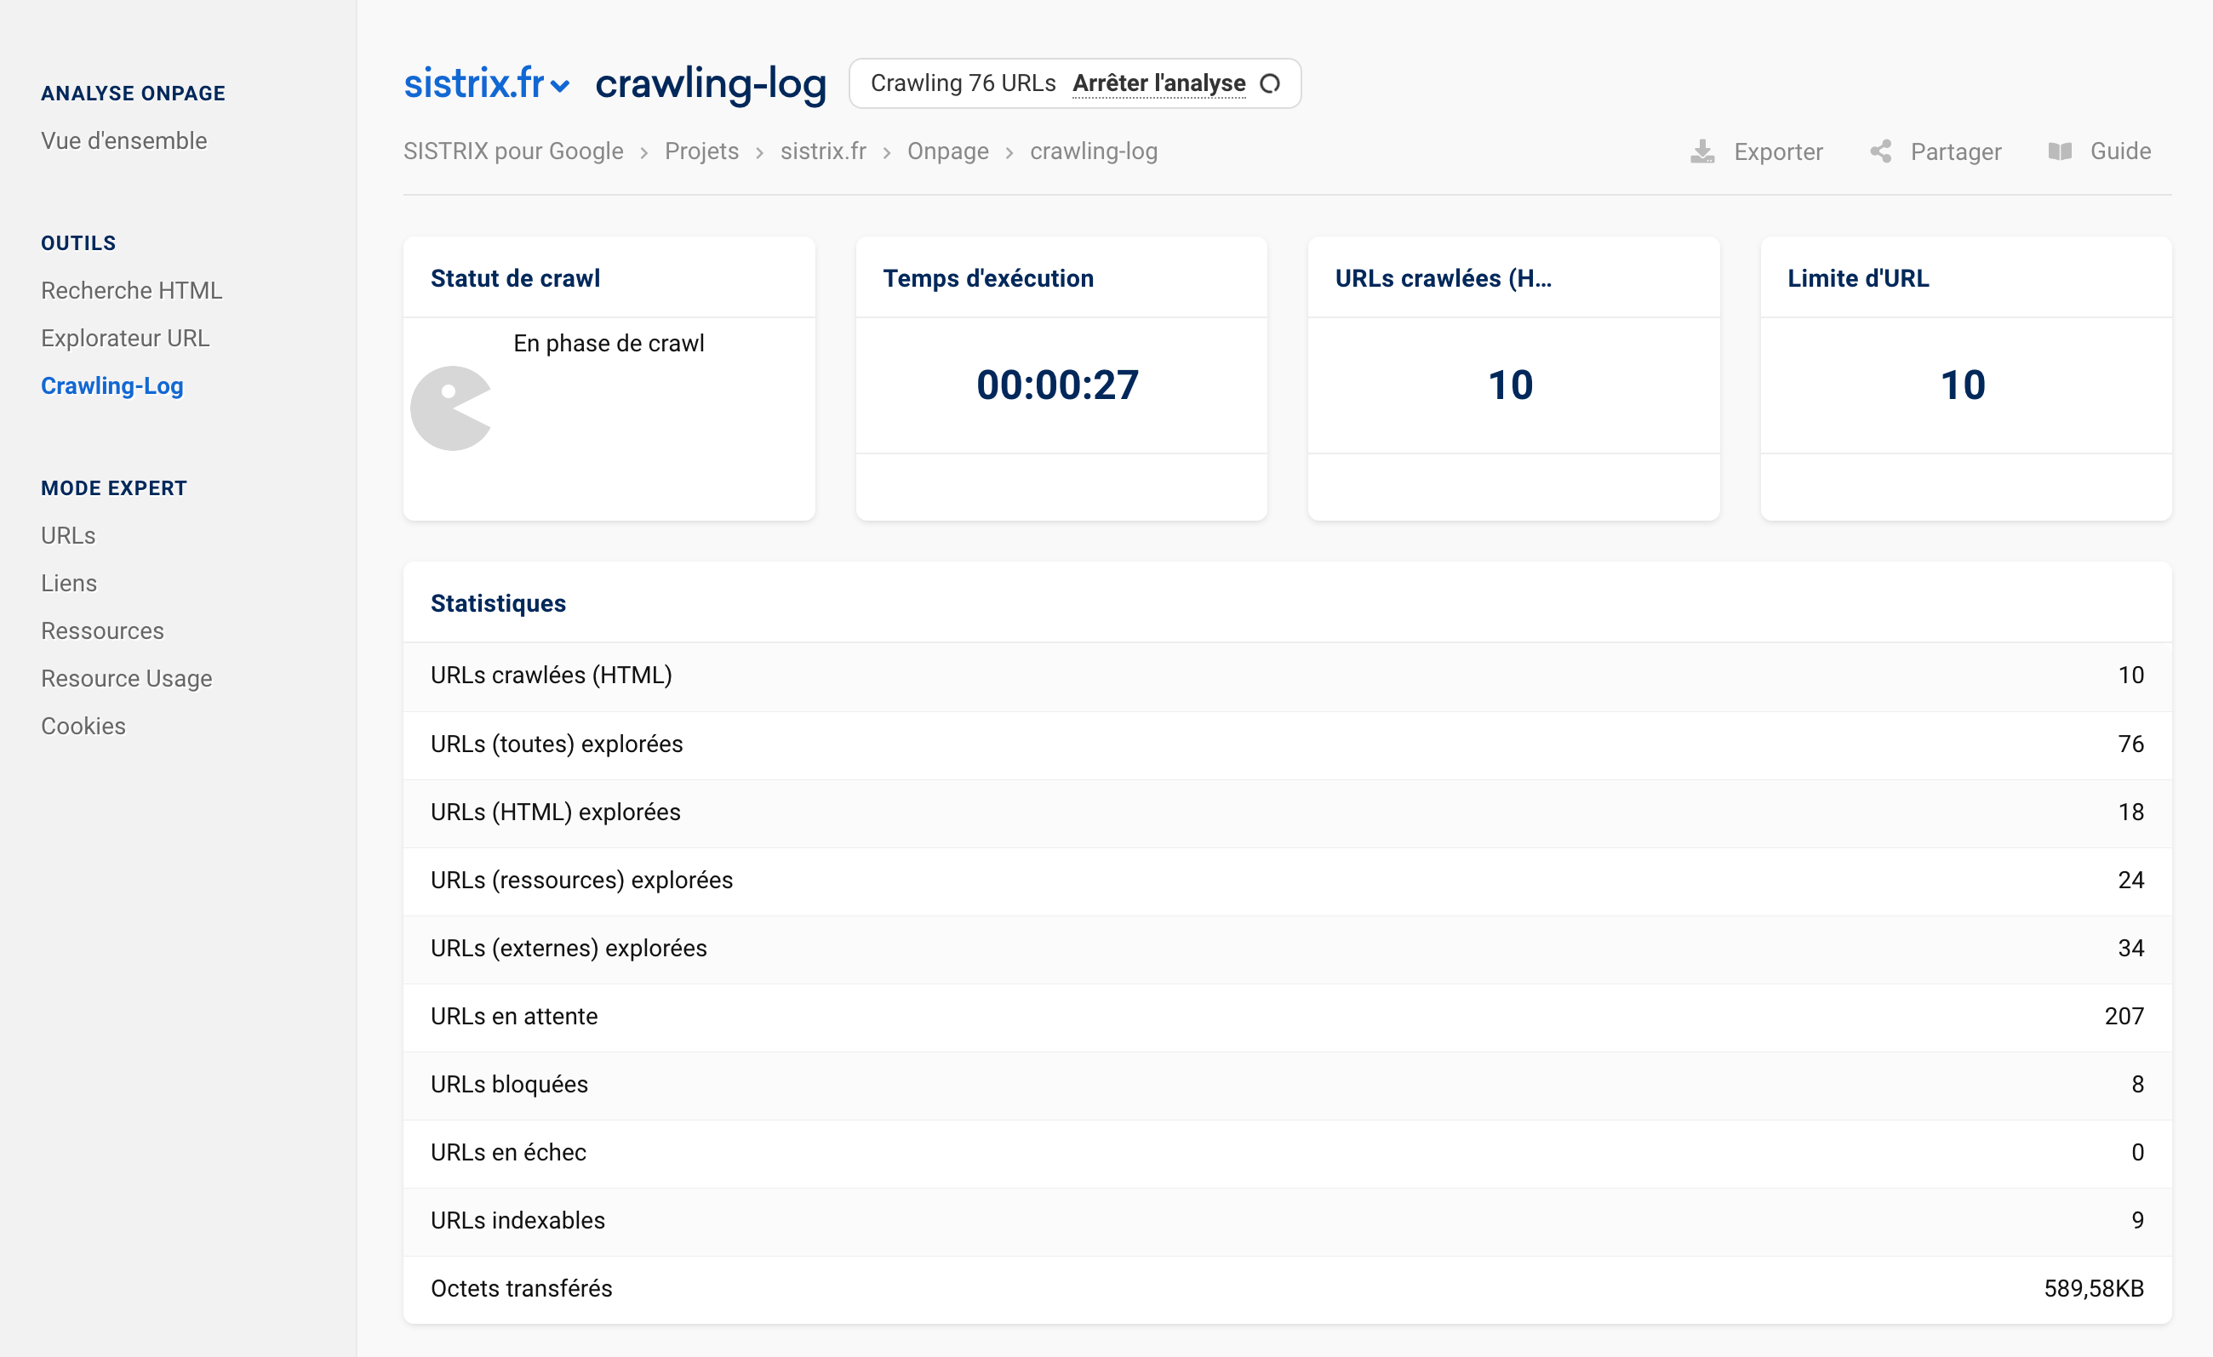Click the Temps d'exécution card title

[x=988, y=279]
